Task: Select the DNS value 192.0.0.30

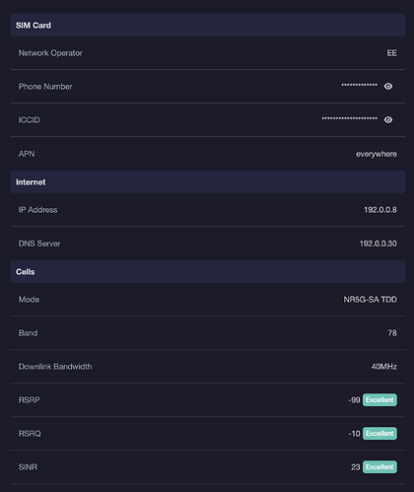Action: click(x=379, y=244)
